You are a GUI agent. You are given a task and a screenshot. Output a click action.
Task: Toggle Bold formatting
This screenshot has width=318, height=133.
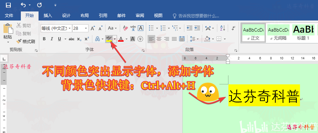coord(44,39)
